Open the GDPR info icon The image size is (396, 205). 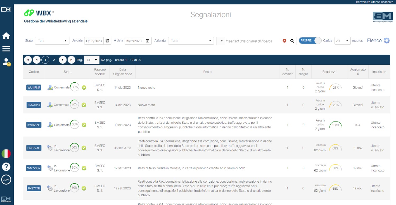click(x=6, y=180)
